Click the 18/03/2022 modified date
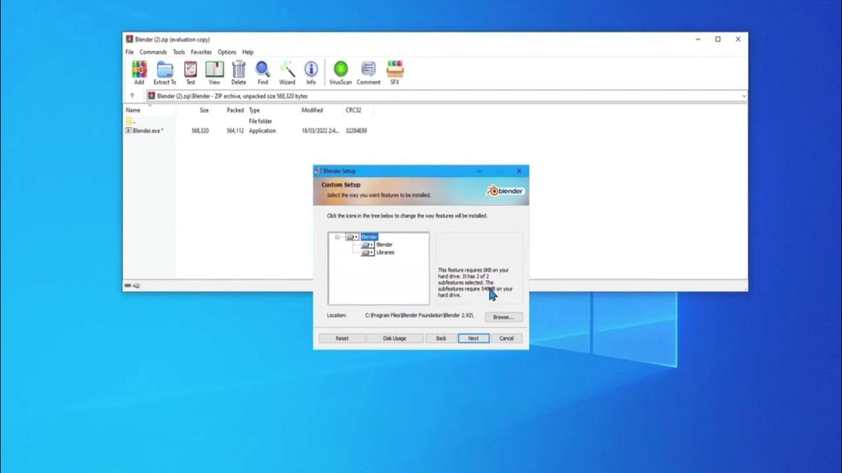The image size is (842, 473). pyautogui.click(x=320, y=131)
